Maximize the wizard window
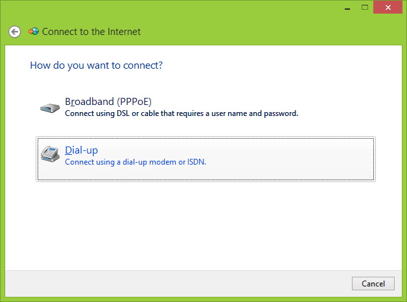The image size is (407, 302). pyautogui.click(x=364, y=7)
